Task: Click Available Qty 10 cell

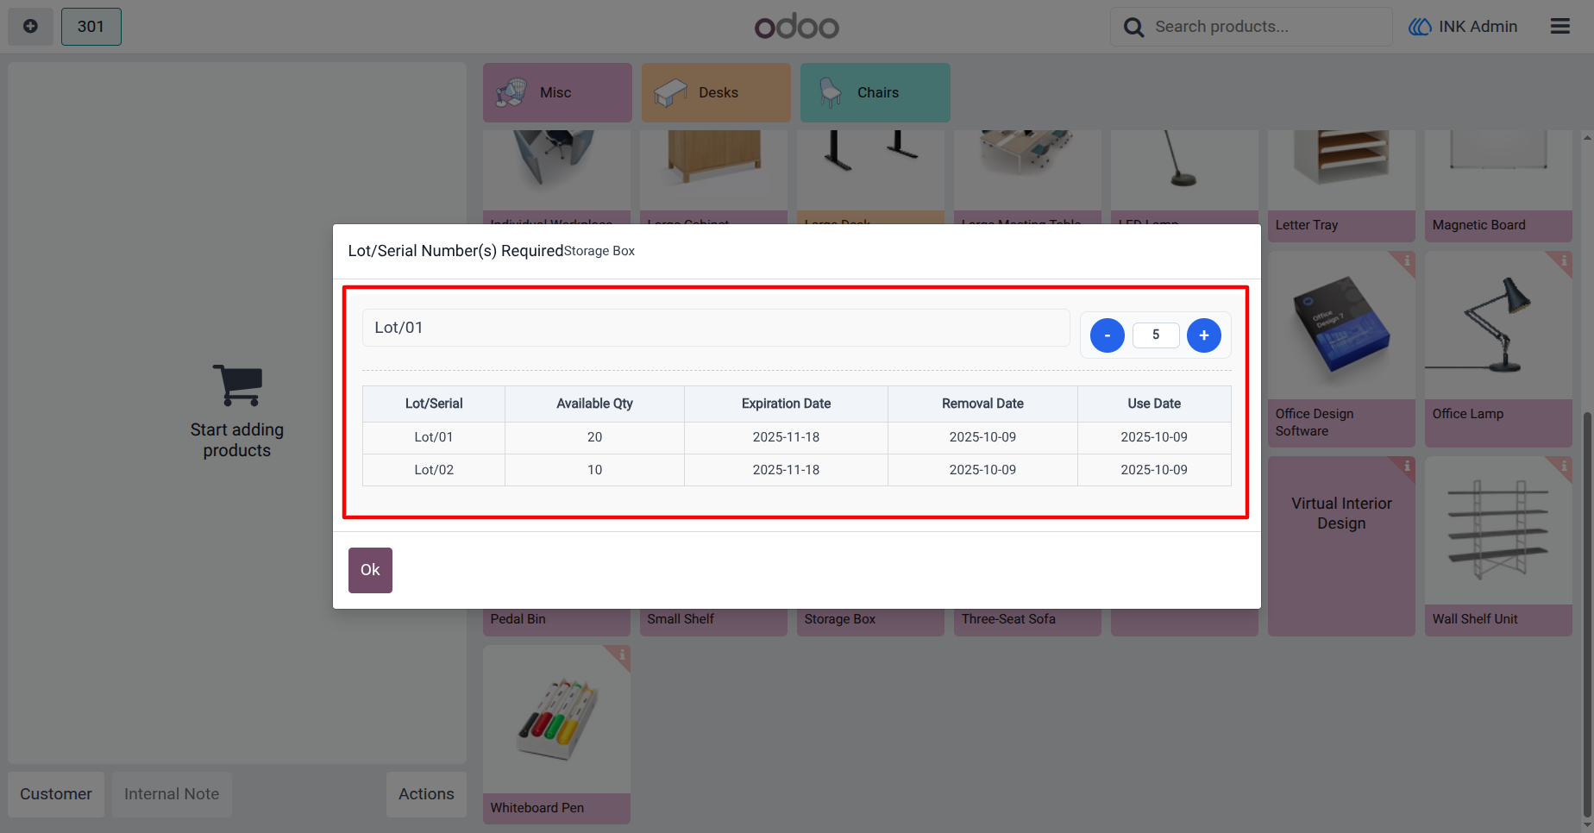Action: (x=594, y=470)
